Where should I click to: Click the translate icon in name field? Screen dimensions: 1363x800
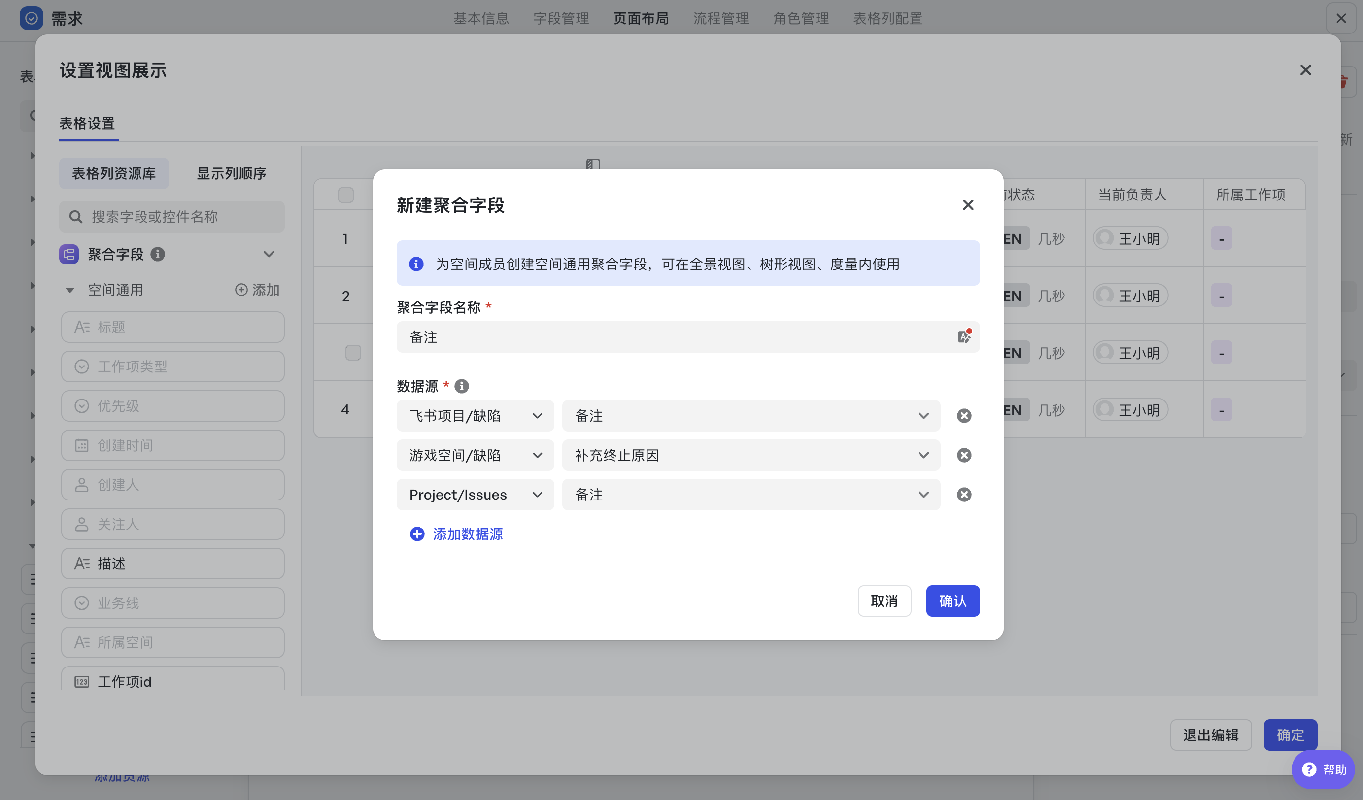[x=964, y=337]
